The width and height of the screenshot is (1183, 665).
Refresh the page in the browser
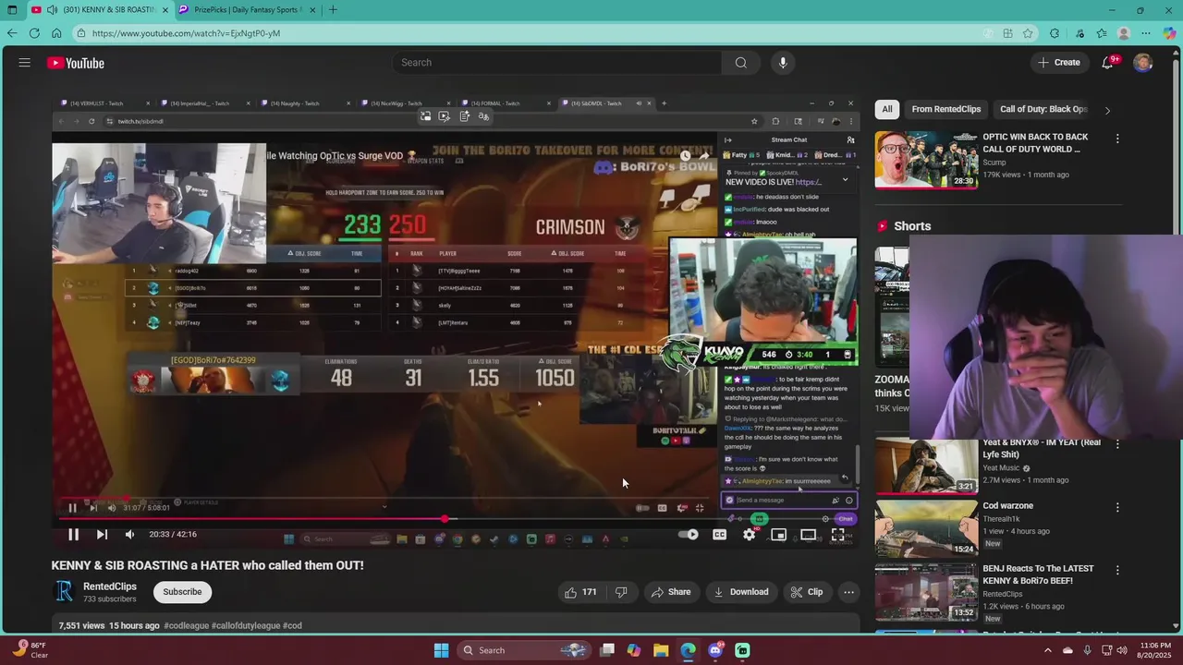[x=34, y=33]
